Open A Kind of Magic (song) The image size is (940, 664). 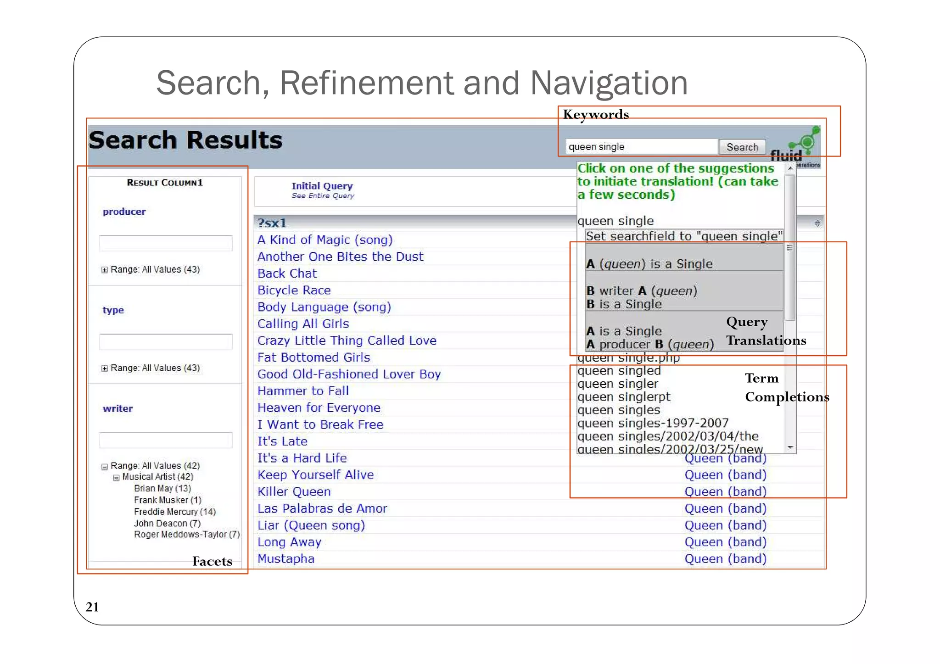pyautogui.click(x=325, y=240)
